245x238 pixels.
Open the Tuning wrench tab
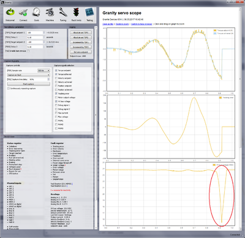click(x=63, y=15)
